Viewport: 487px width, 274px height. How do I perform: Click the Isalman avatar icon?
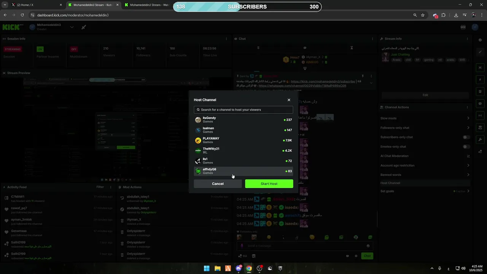[x=198, y=130]
